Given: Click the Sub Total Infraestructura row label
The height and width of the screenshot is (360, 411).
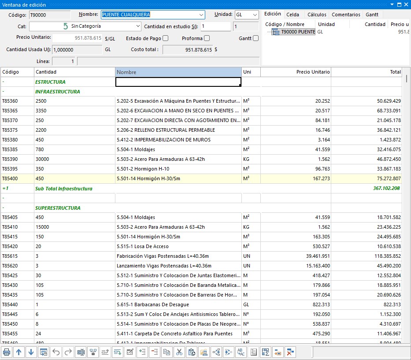Looking at the screenshot, I should tap(64, 189).
